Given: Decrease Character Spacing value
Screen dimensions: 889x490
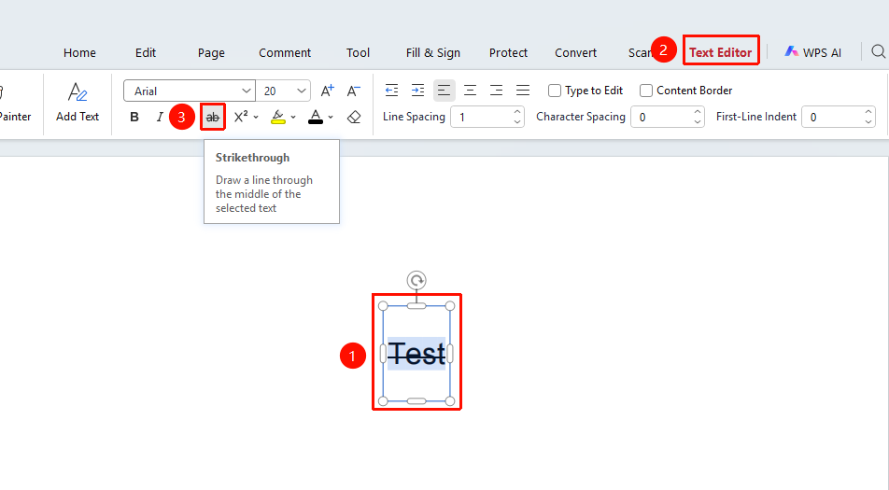Looking at the screenshot, I should pos(698,121).
